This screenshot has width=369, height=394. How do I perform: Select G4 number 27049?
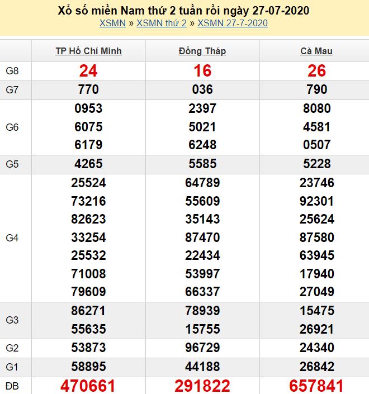click(316, 292)
